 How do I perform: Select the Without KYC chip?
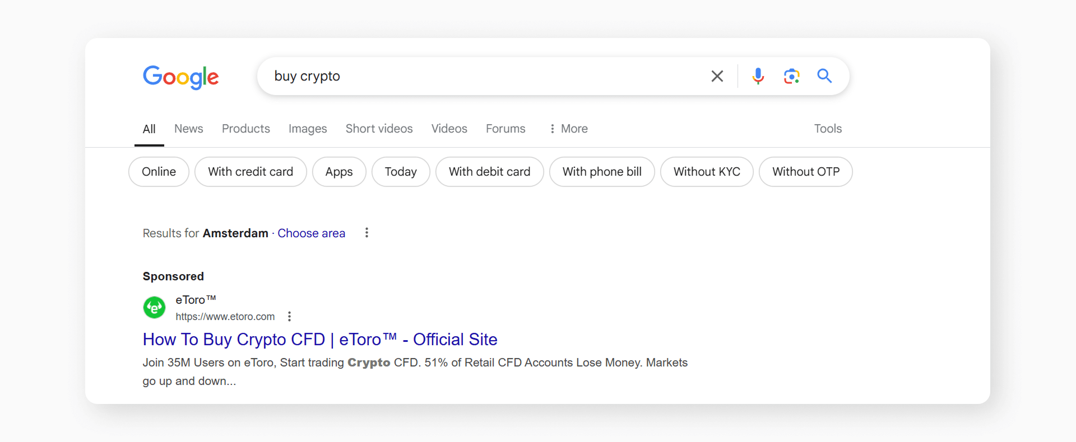coord(707,172)
